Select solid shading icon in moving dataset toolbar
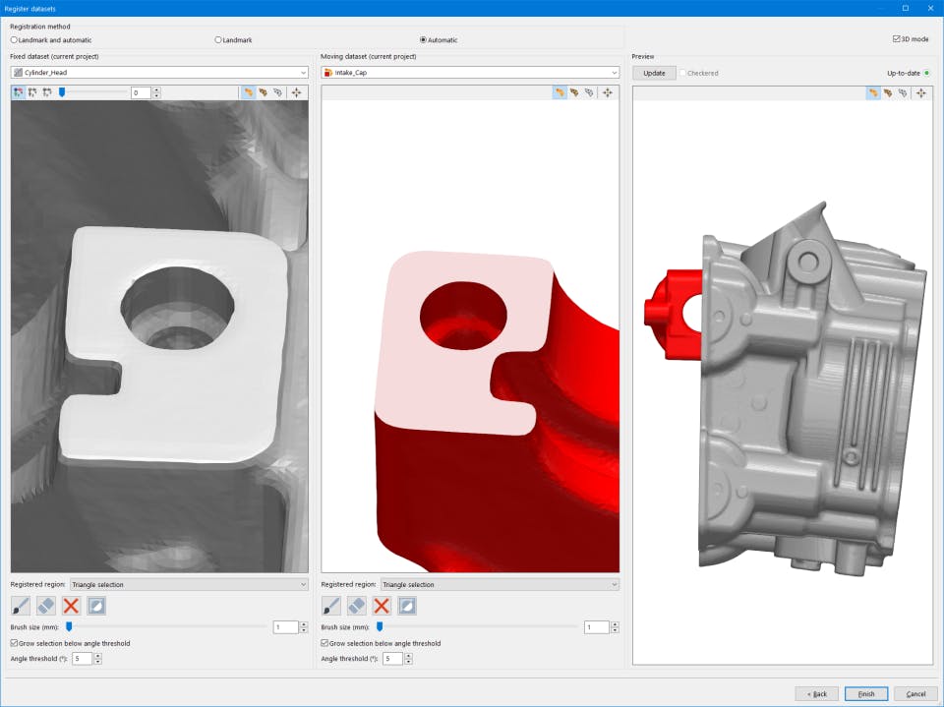 (559, 92)
